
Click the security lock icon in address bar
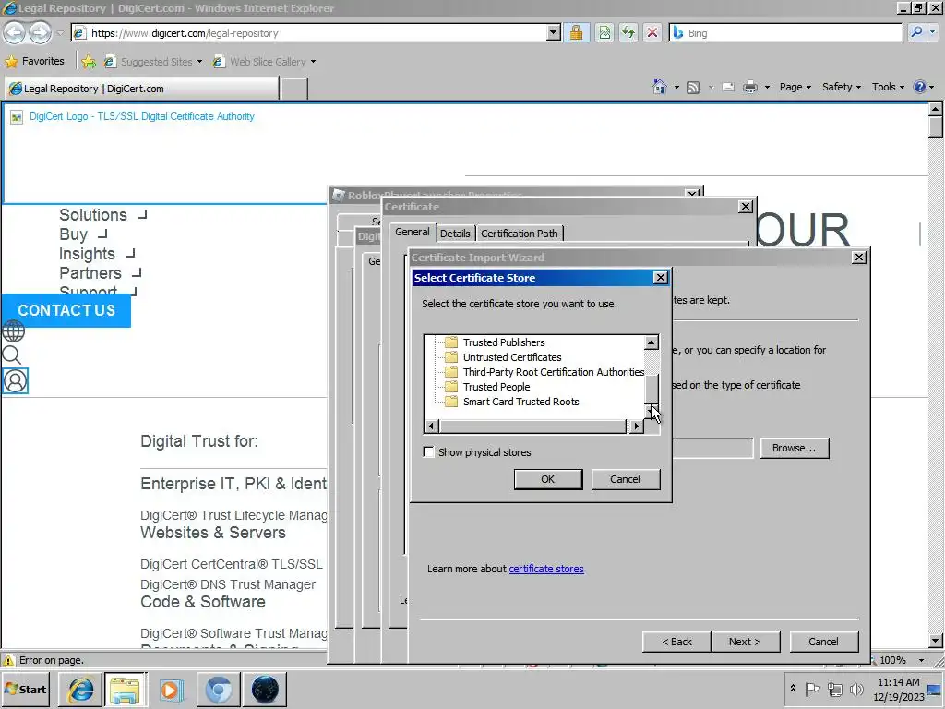576,32
